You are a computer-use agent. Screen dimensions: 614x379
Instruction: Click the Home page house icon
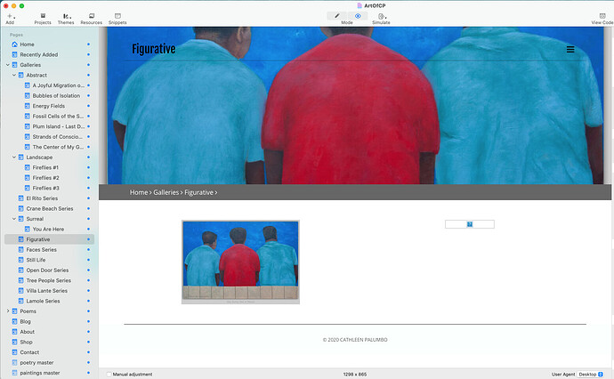pyautogui.click(x=14, y=44)
